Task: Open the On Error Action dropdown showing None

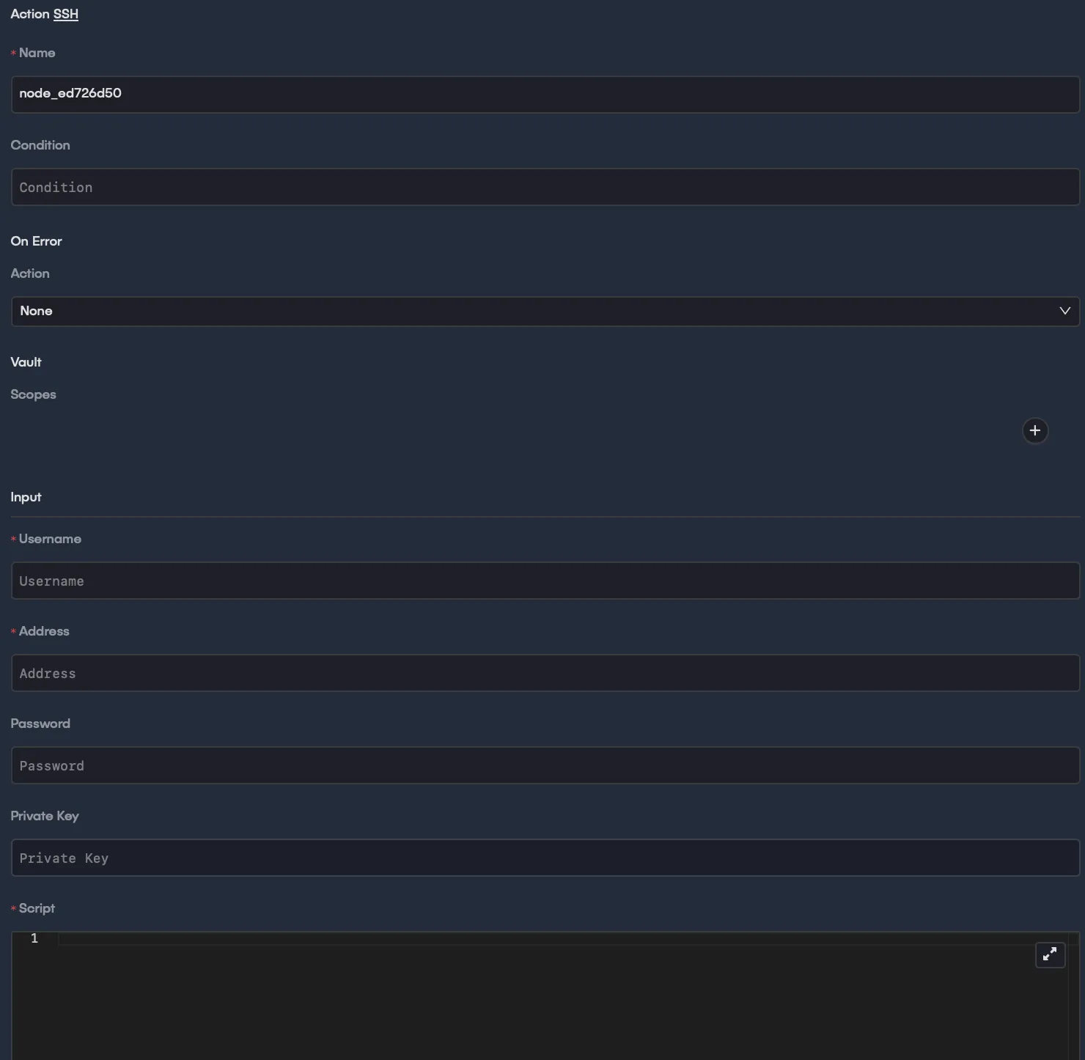Action: pos(545,311)
